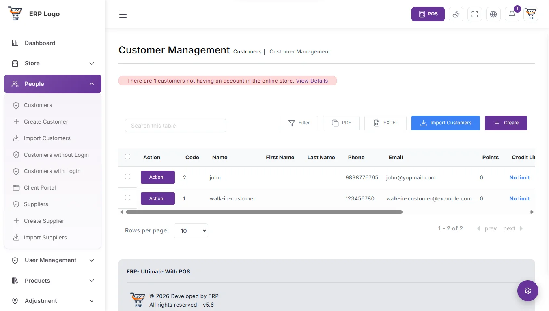Open the language globe icon

pyautogui.click(x=493, y=14)
